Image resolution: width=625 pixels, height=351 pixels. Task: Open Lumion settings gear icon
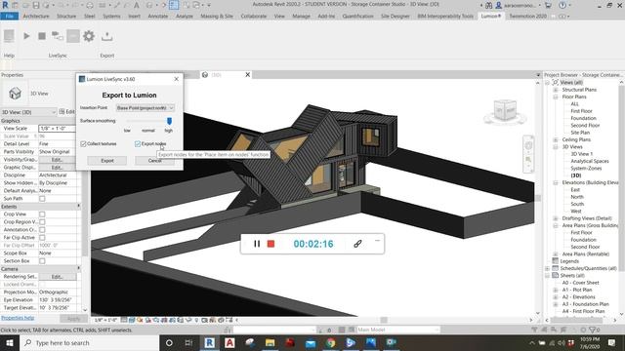(x=89, y=36)
